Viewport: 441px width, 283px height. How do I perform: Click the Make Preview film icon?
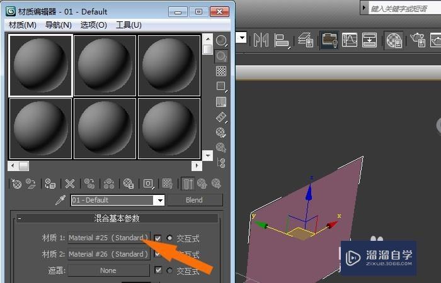coord(221,117)
